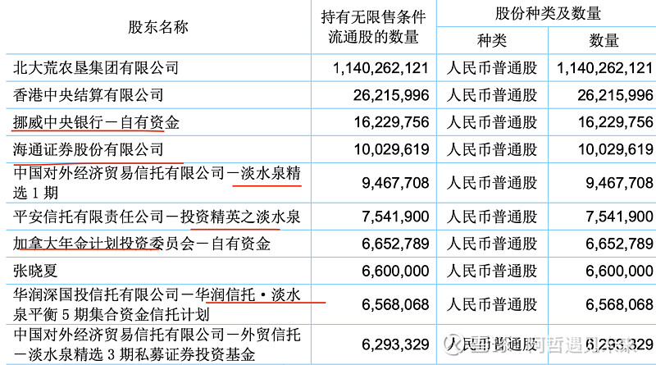Click 人民币普通股 in the 张晓夏 row
The width and height of the screenshot is (656, 365).
pyautogui.click(x=492, y=271)
